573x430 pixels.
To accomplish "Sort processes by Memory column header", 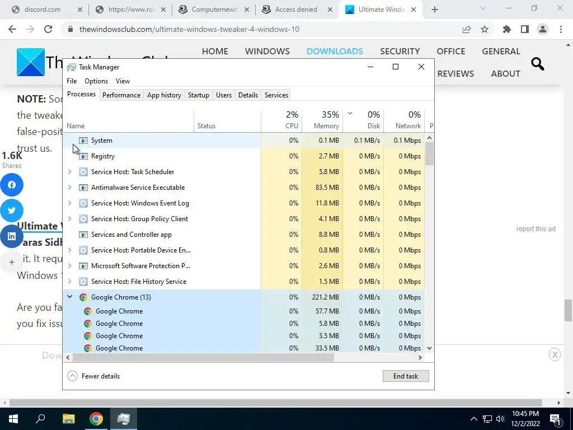I will point(322,120).
